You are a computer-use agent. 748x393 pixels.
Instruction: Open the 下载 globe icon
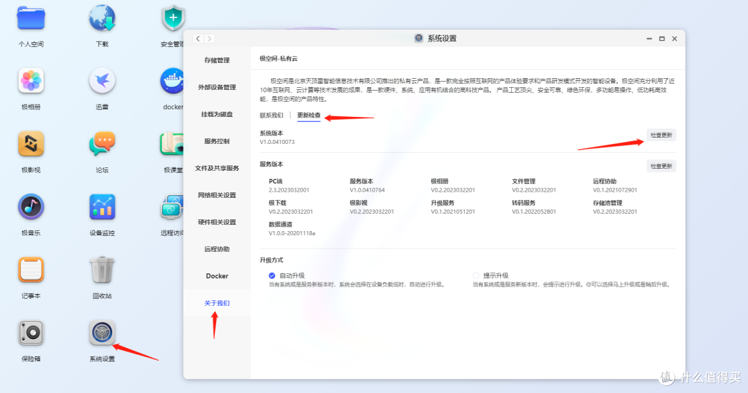(x=102, y=19)
